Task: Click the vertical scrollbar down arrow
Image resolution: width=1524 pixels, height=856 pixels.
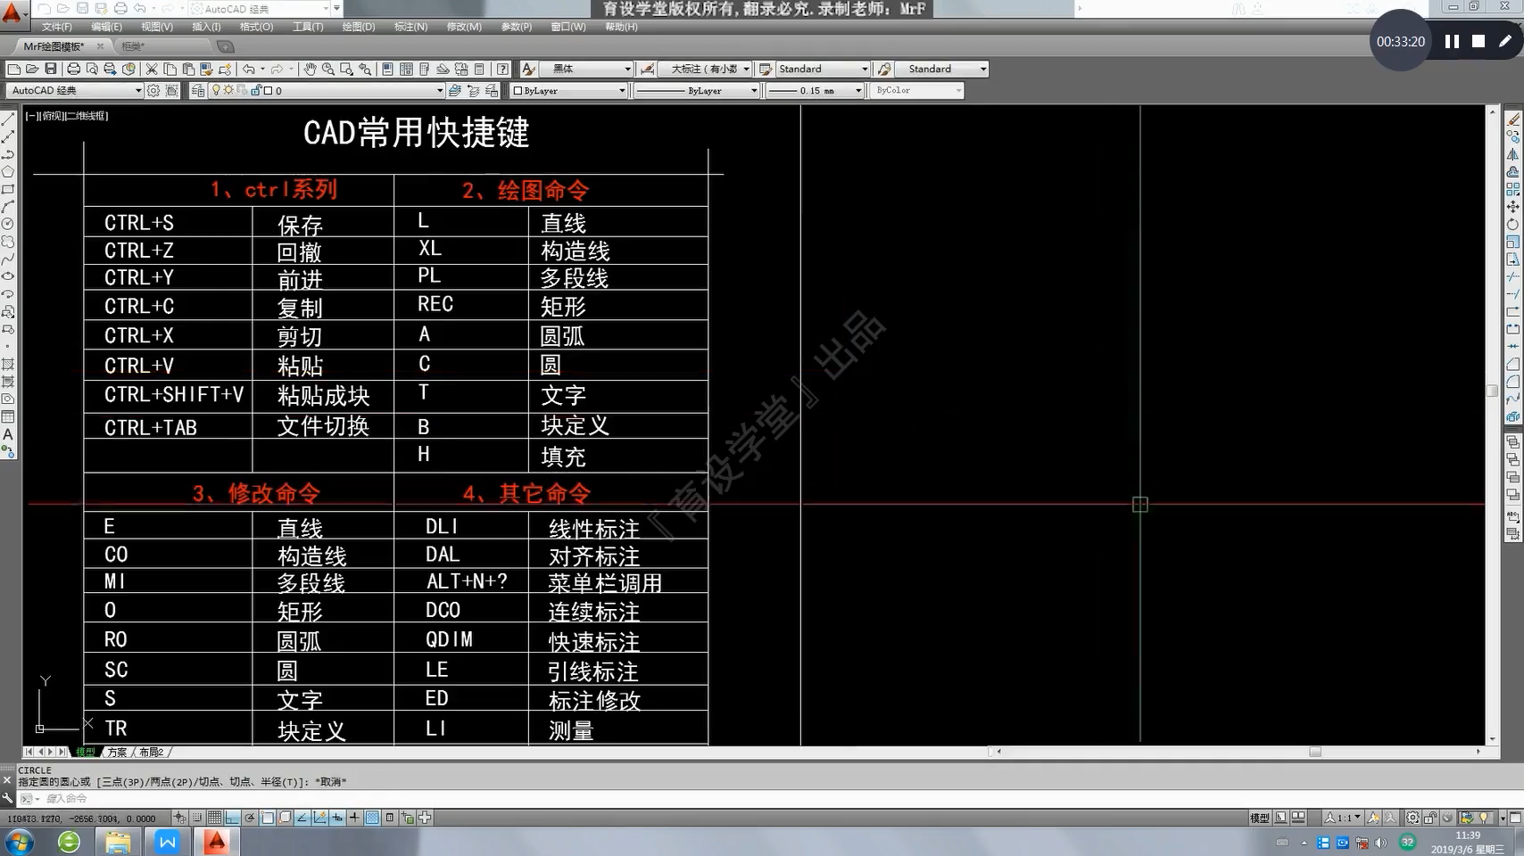Action: [1492, 739]
